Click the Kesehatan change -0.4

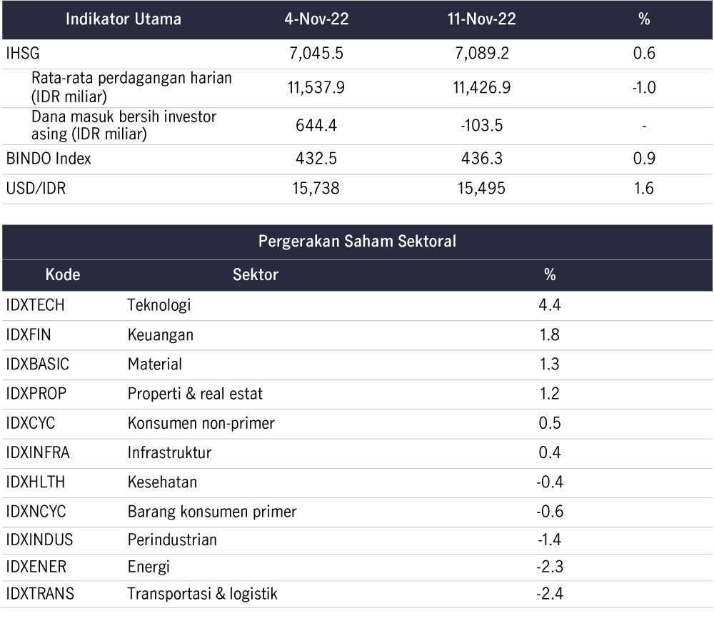(550, 482)
